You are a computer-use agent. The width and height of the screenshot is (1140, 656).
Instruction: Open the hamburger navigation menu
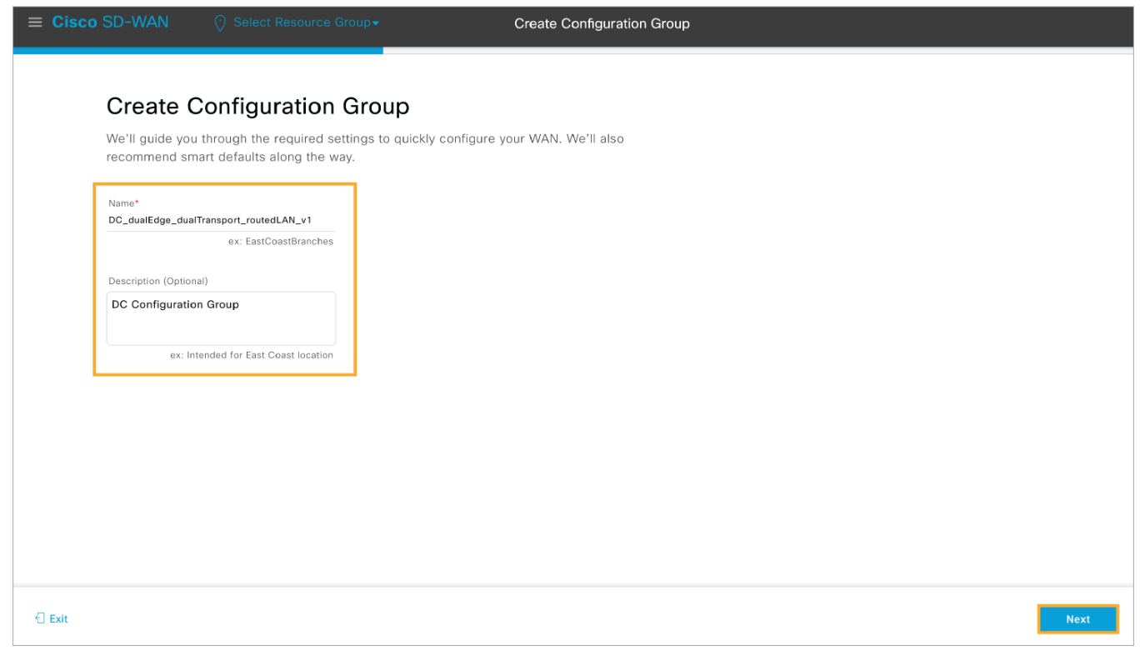35,23
